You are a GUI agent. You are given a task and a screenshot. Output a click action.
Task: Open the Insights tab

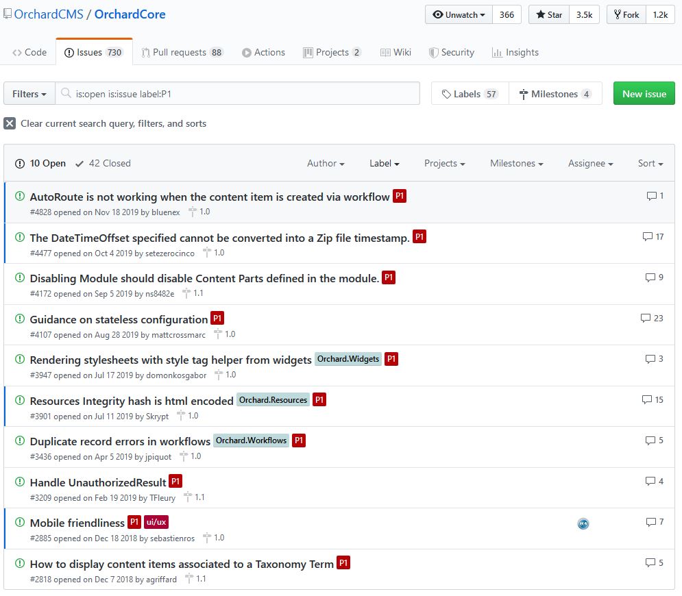[x=515, y=52]
